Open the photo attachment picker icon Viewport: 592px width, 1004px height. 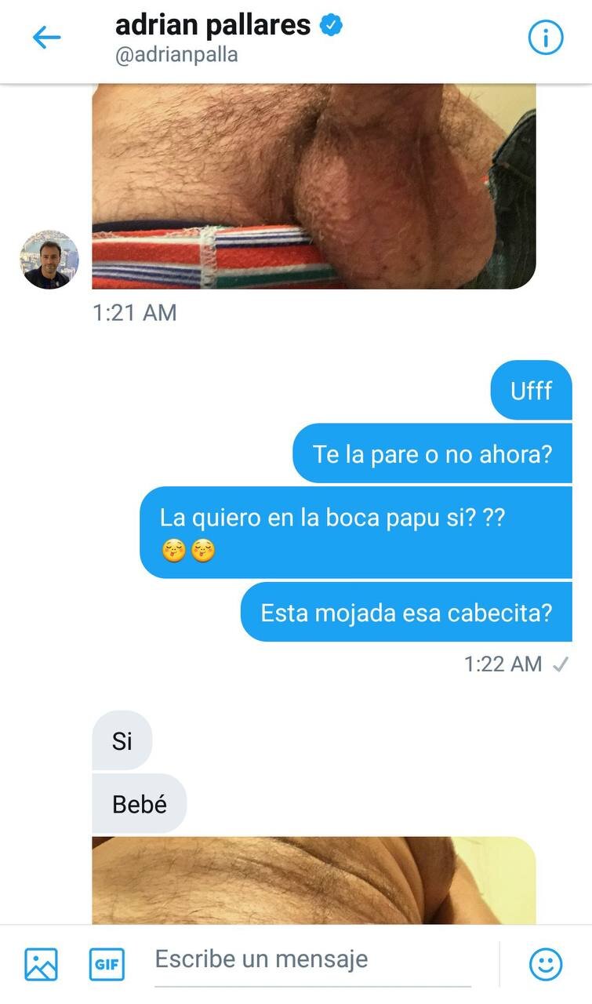pos(41,964)
